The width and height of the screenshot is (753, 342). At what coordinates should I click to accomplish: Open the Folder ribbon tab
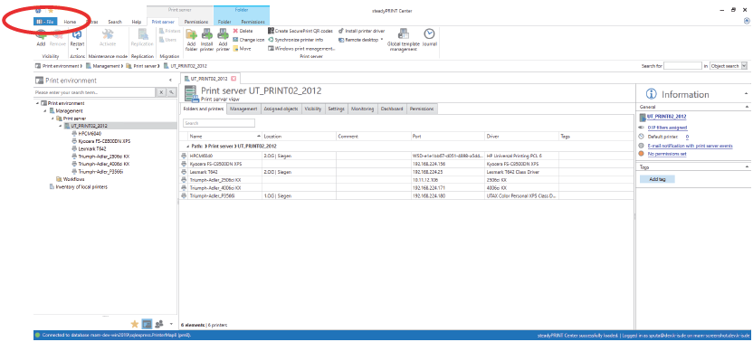[224, 22]
